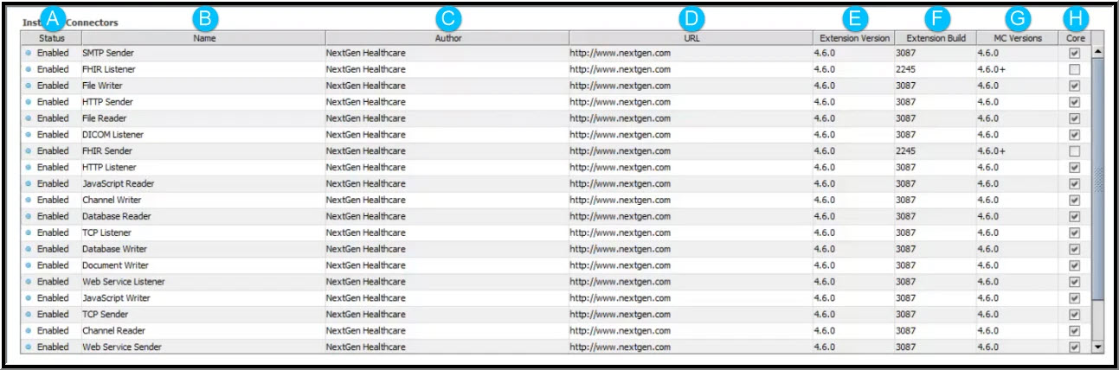
Task: Sort by the Extension Version column header
Action: [x=854, y=38]
